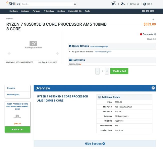Collapse the Overview section chevron
Image resolution: width=163 pixels, height=152 pixels.
(x=153, y=88)
